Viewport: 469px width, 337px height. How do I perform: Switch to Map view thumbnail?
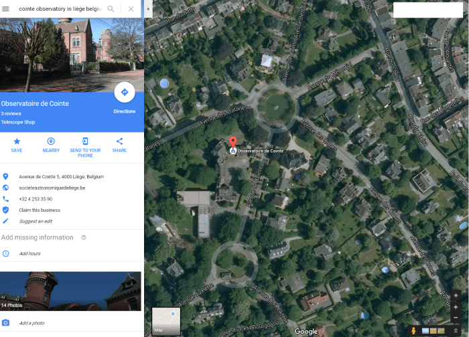166,321
